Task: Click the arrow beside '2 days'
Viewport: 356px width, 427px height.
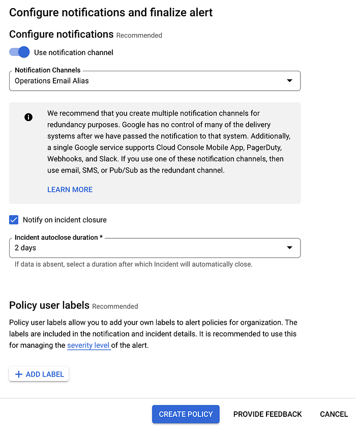Action: pyautogui.click(x=289, y=247)
